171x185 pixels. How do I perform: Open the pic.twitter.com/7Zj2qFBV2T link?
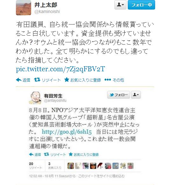pos(60,69)
